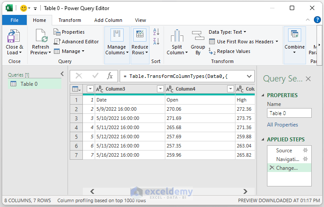Viewport: 324px width, 207px height.
Task: Switch to the Add Column tab
Action: point(108,20)
